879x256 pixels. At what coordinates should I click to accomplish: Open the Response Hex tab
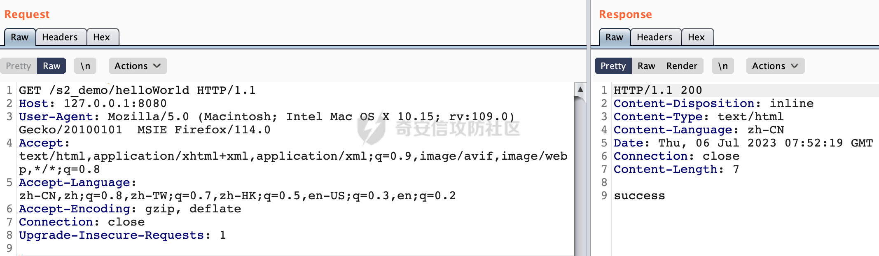click(697, 37)
